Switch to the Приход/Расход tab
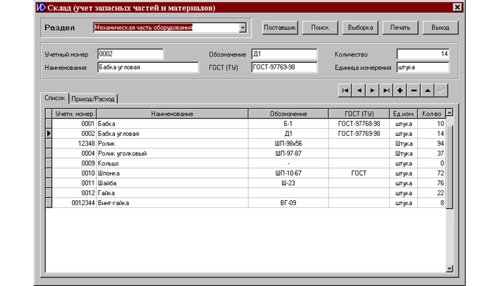 tap(93, 99)
